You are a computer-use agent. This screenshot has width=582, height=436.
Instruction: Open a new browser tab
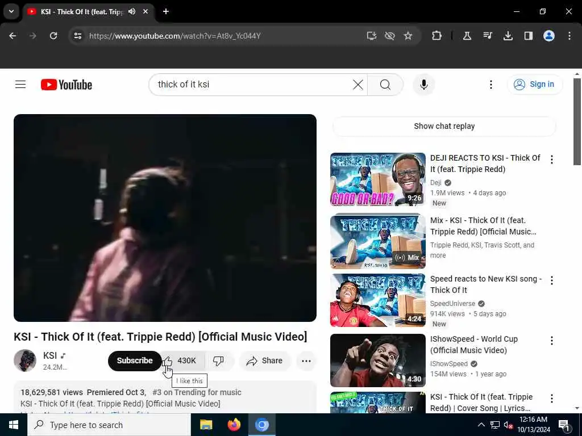pyautogui.click(x=166, y=11)
